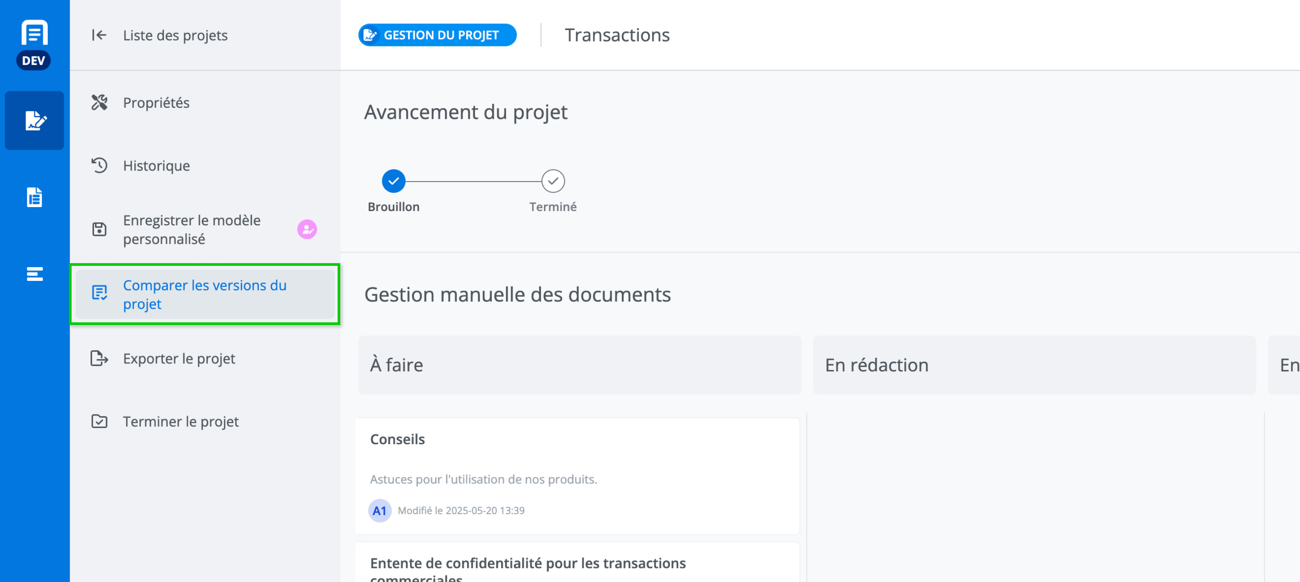Click the text lines sidebar icon
The image size is (1300, 582).
tap(34, 274)
